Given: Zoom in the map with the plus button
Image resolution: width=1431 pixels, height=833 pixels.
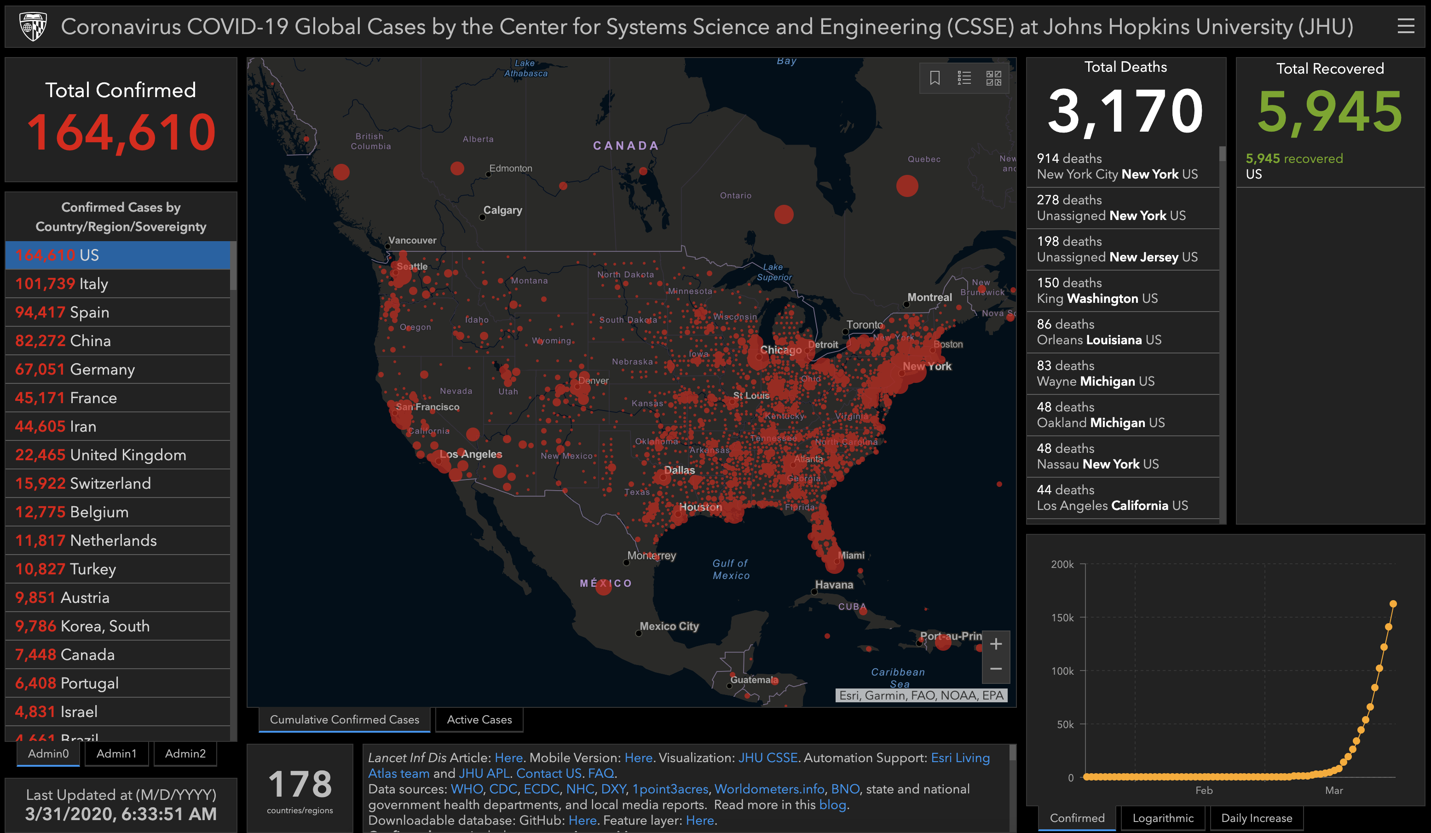Looking at the screenshot, I should point(996,644).
